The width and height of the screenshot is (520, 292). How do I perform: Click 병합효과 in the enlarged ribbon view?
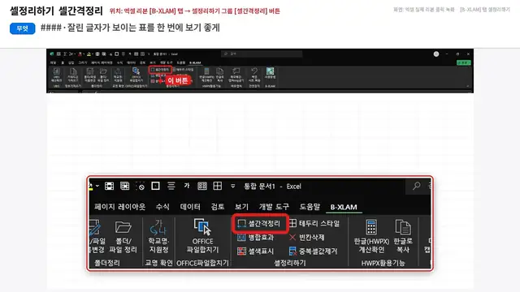click(x=255, y=238)
